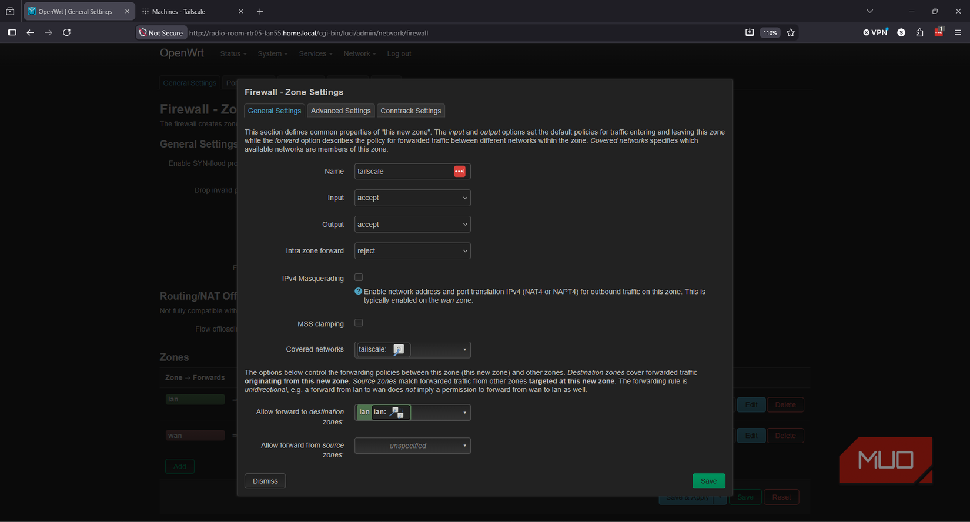Screen dimensions: 970x522
Task: Click the IPv4 Masquerading help question icon
Action: tap(359, 292)
